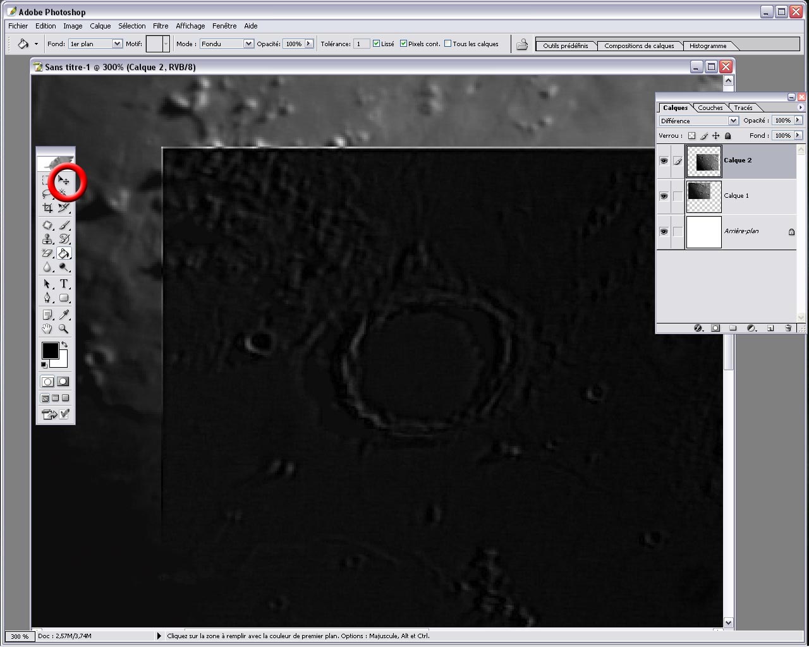Select the Healing Patch tool
The width and height of the screenshot is (809, 647).
47,225
